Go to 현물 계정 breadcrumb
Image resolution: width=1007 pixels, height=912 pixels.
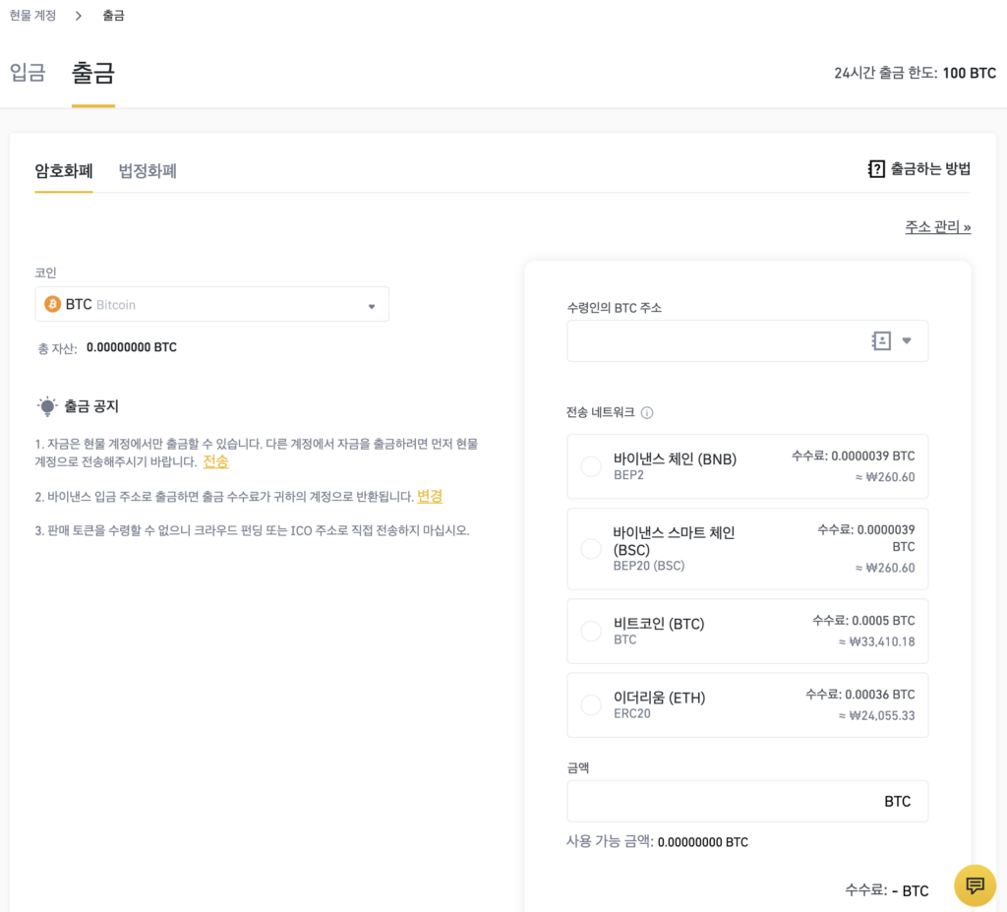32,16
